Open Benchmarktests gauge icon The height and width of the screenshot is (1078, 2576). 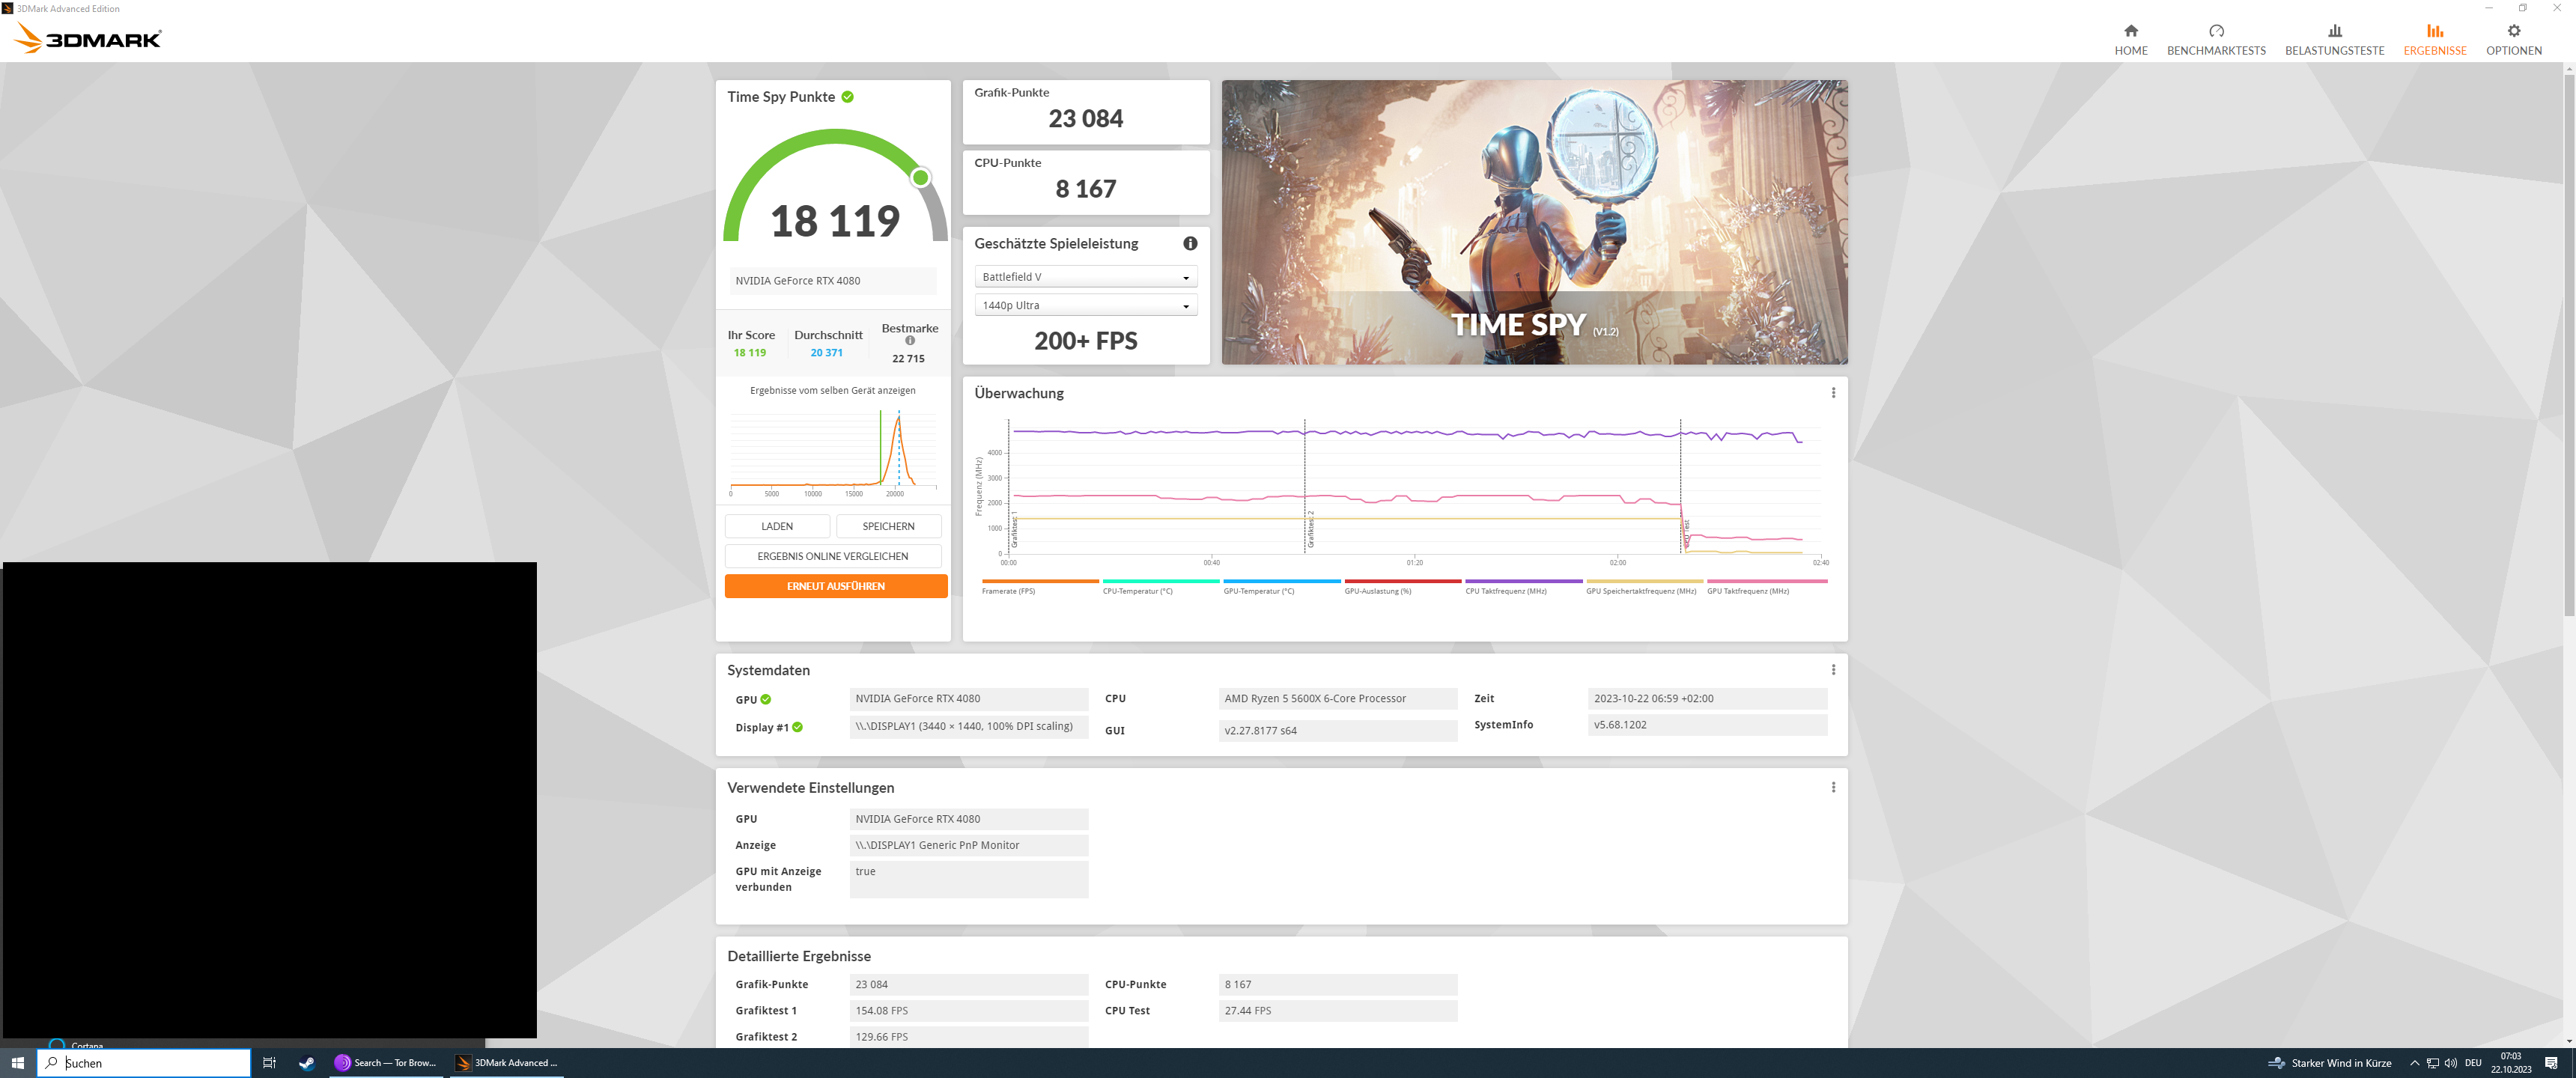[2216, 31]
